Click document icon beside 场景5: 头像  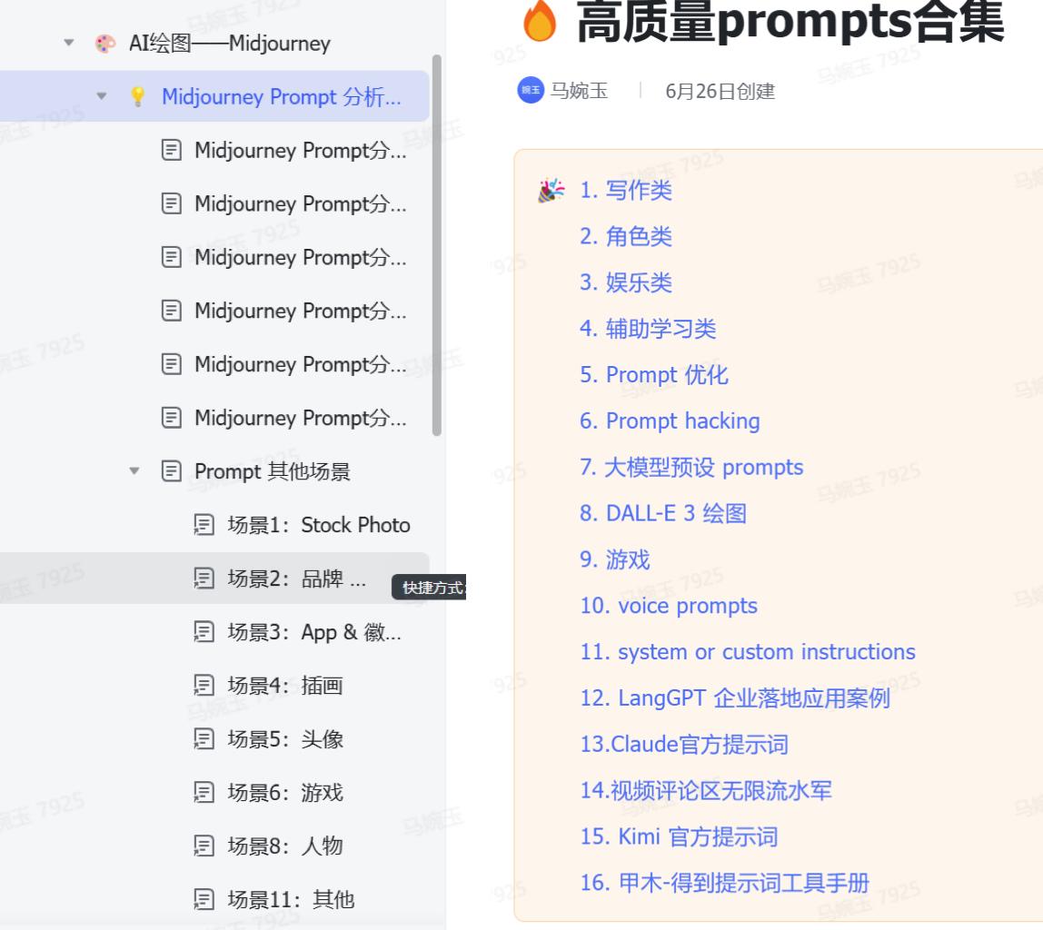coord(204,739)
